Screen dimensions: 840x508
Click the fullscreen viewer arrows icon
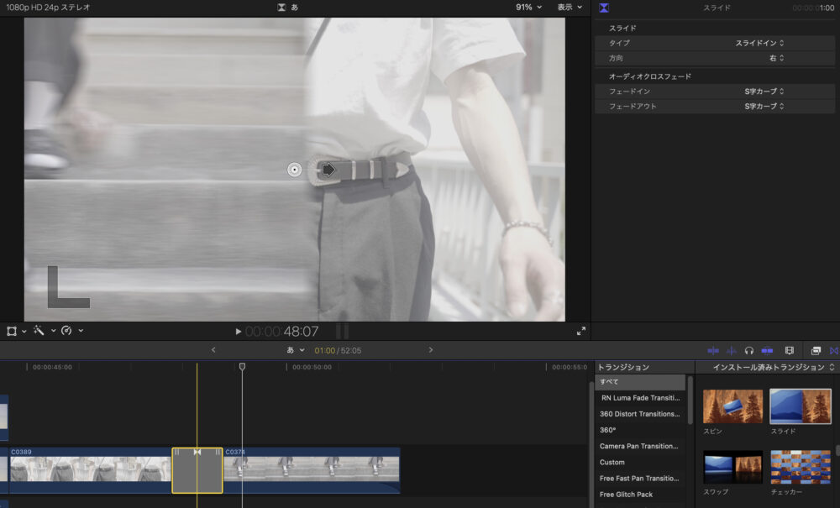(x=580, y=331)
